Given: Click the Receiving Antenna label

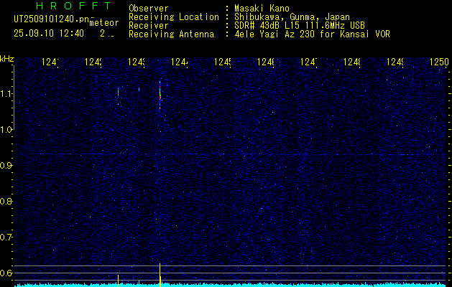Looking at the screenshot, I should (x=171, y=34).
